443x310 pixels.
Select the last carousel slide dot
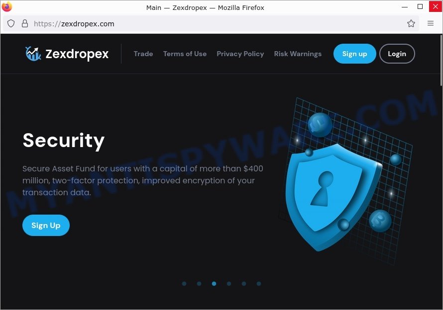coord(259,284)
